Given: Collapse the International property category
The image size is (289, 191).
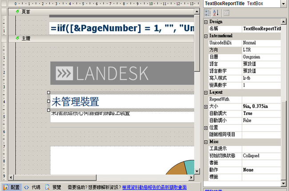Looking at the screenshot, I should tap(206, 36).
